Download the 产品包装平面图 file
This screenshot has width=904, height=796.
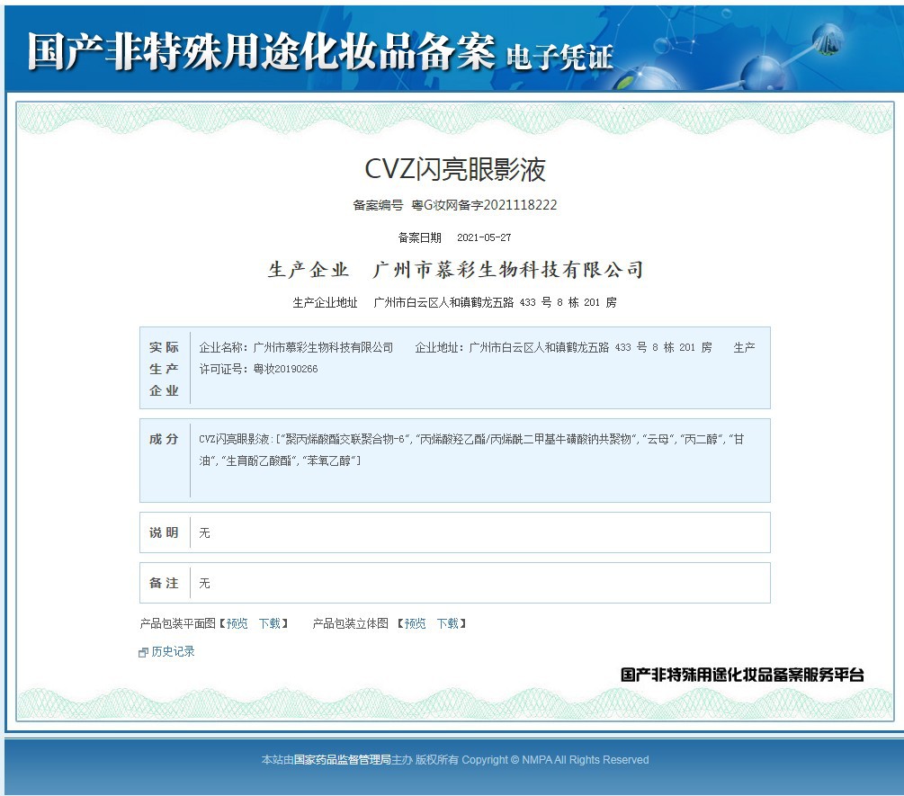point(269,623)
